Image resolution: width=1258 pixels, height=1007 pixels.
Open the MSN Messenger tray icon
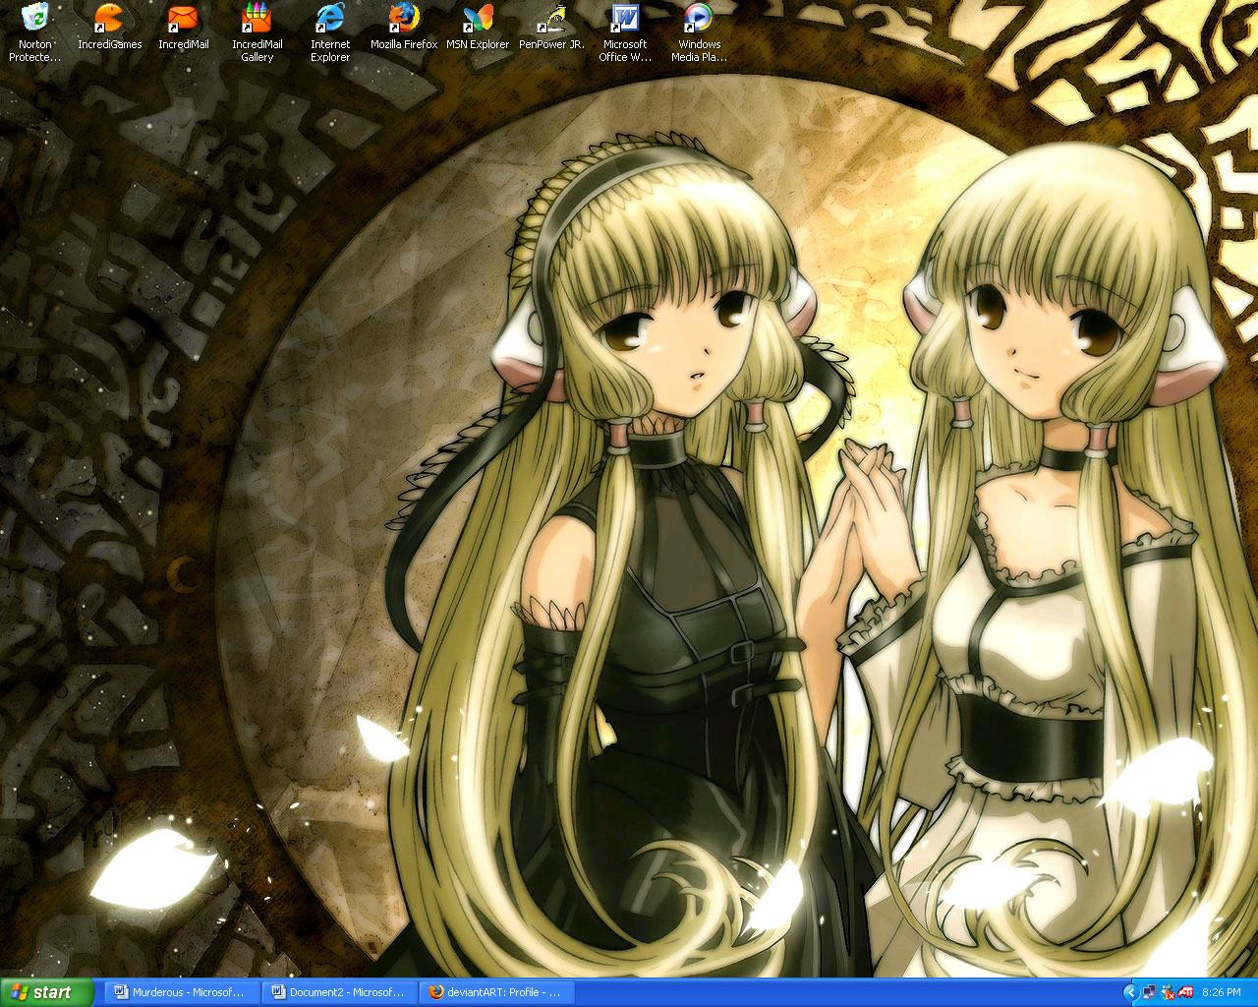pos(1167,993)
